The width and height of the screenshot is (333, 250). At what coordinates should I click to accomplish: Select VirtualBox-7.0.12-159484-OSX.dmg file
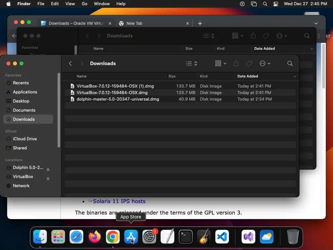point(180,93)
